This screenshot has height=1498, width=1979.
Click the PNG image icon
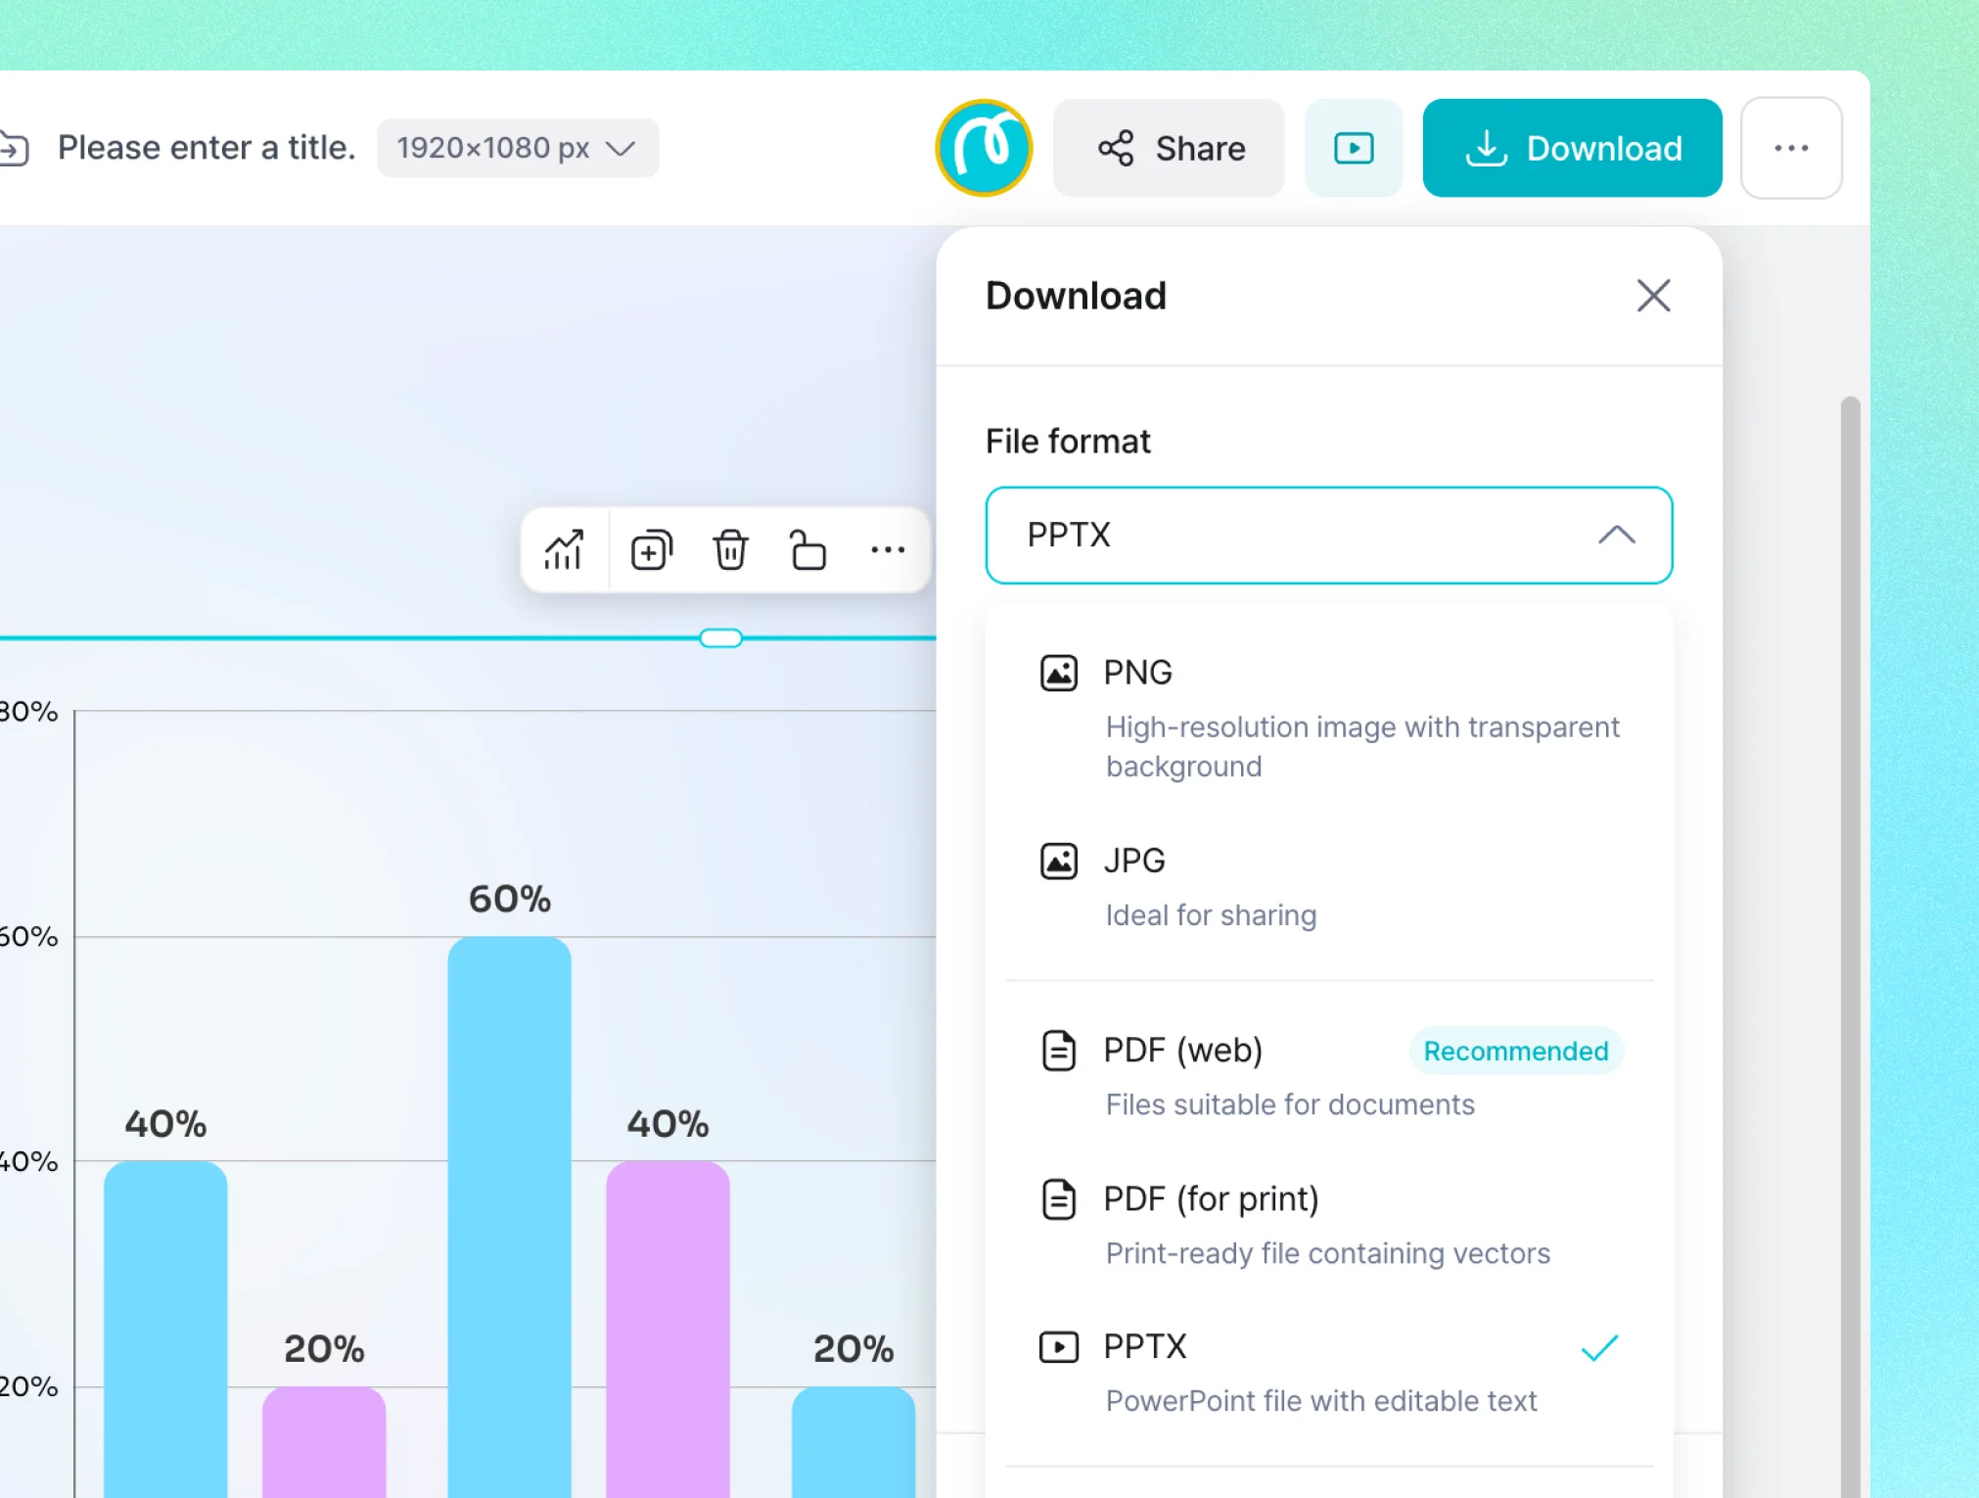click(1058, 673)
